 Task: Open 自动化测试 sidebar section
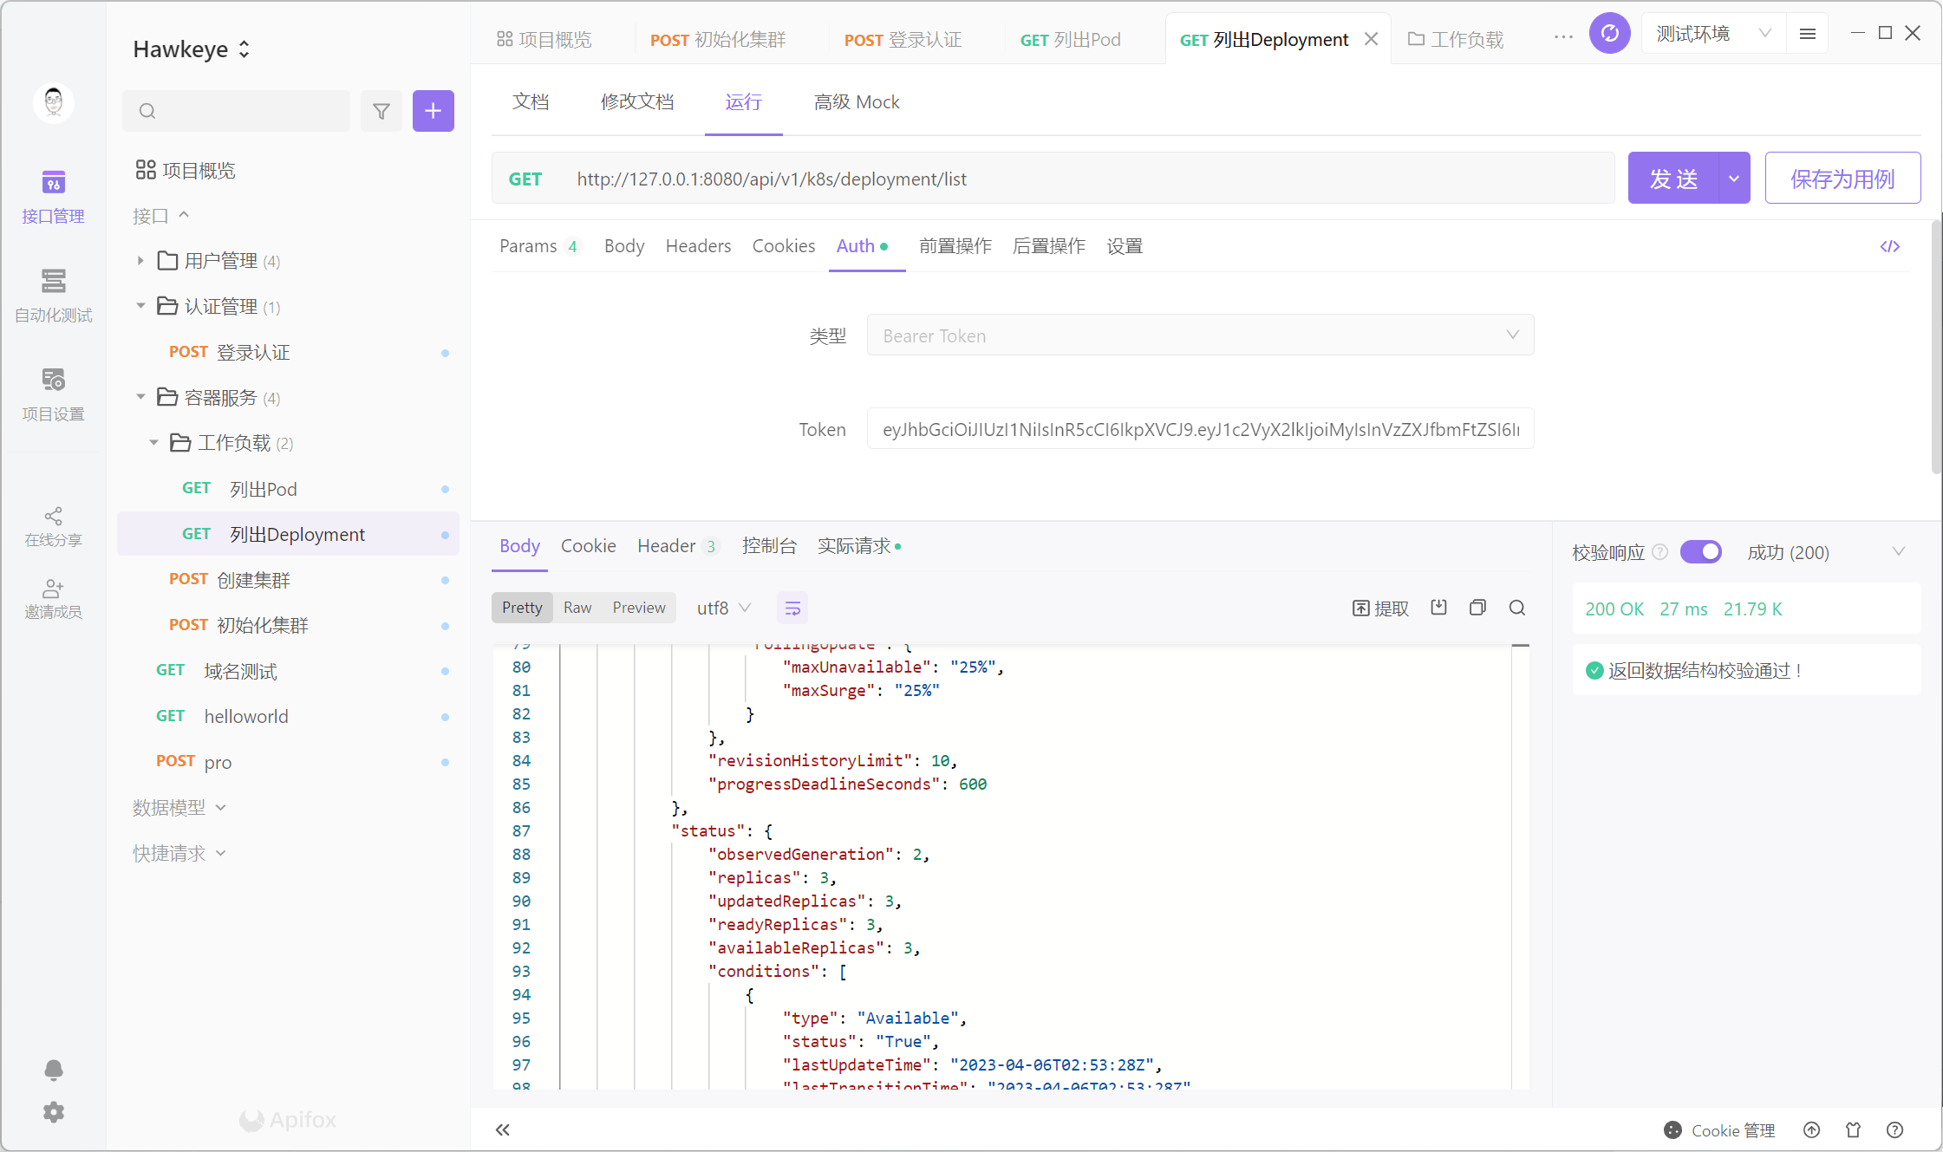click(53, 296)
